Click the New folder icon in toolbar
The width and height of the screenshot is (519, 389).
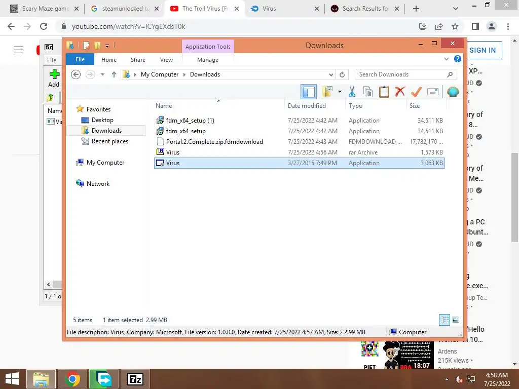coord(327,92)
